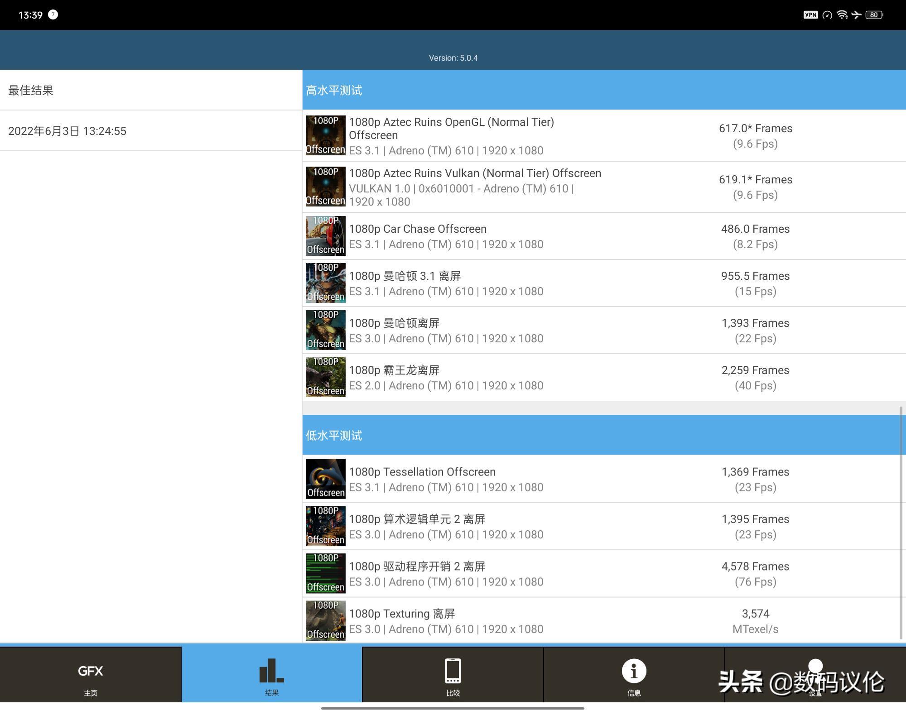
Task: Select the 霸王龙离屏 T-Rex thumbnail
Action: pyautogui.click(x=325, y=377)
